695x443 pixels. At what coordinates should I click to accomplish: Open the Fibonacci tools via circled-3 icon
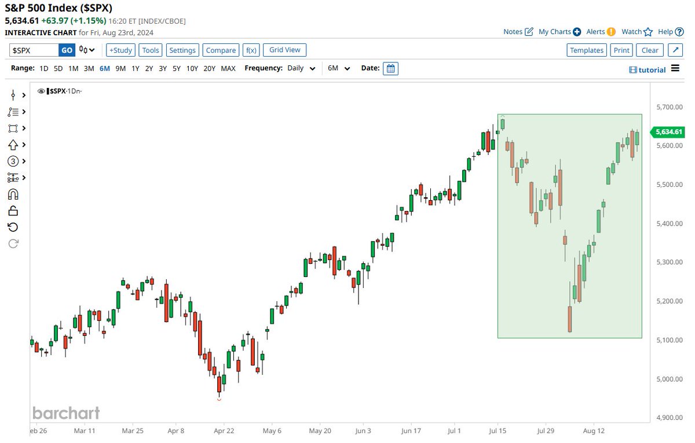[x=13, y=161]
